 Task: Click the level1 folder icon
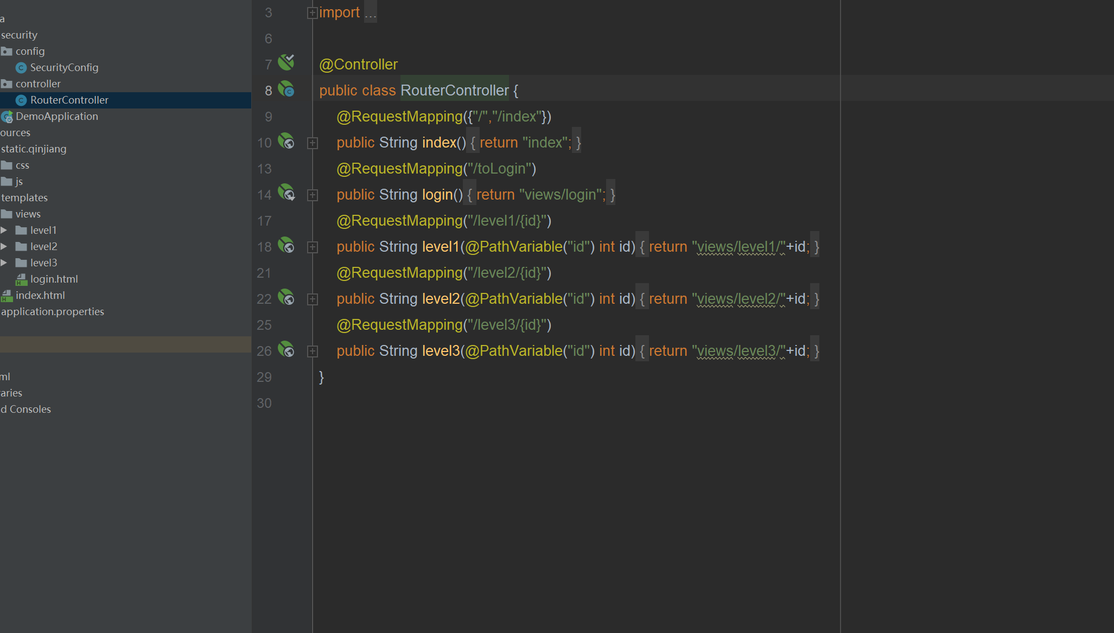21,231
